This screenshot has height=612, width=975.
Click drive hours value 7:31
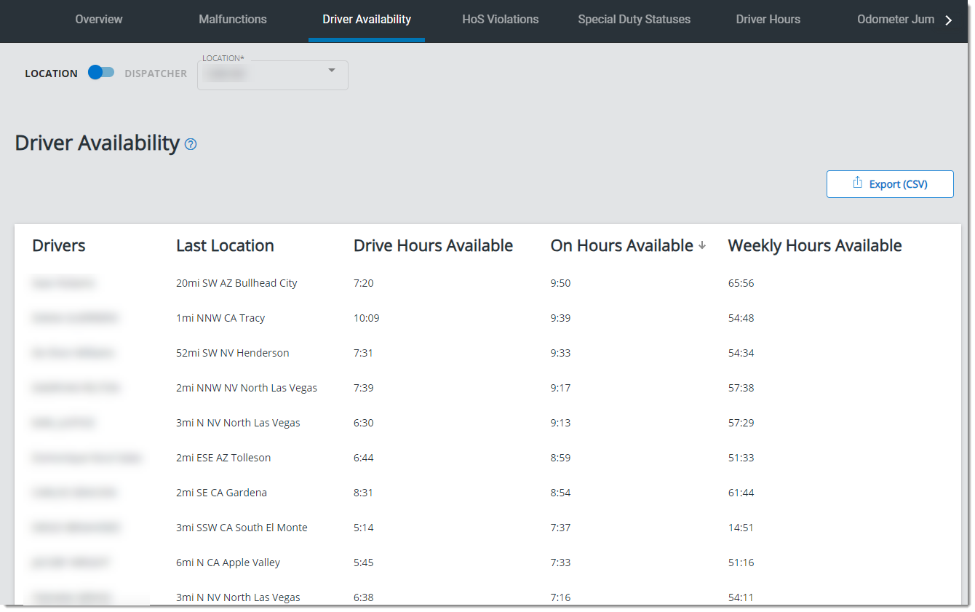[364, 353]
